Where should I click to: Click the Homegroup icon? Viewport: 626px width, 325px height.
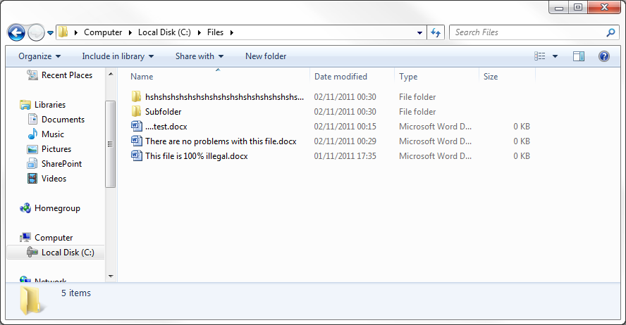pos(25,208)
